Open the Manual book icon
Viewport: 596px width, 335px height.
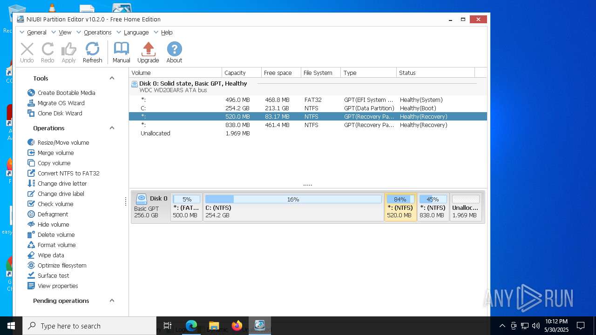pyautogui.click(x=122, y=53)
